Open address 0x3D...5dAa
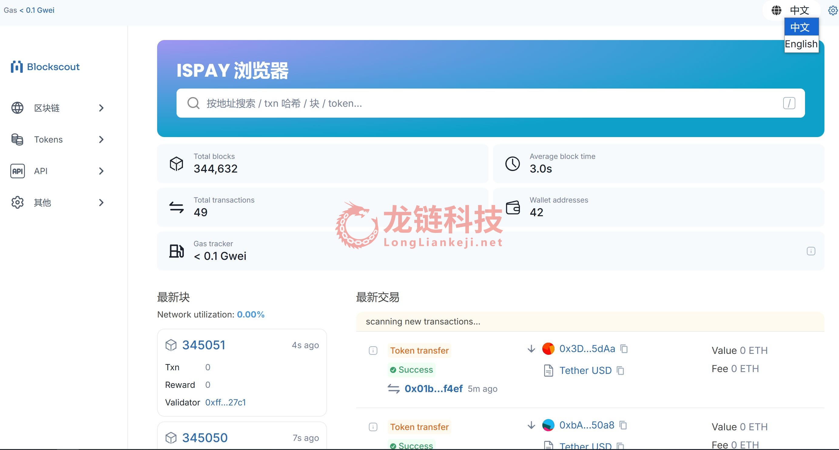 coord(587,348)
